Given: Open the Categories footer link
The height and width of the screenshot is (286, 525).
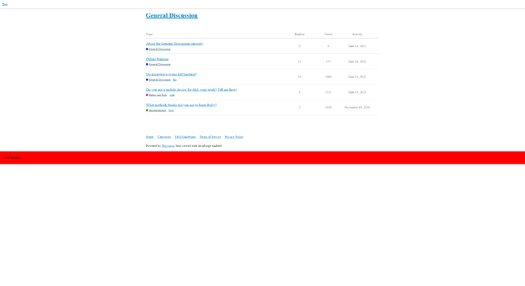Looking at the screenshot, I should point(164,137).
